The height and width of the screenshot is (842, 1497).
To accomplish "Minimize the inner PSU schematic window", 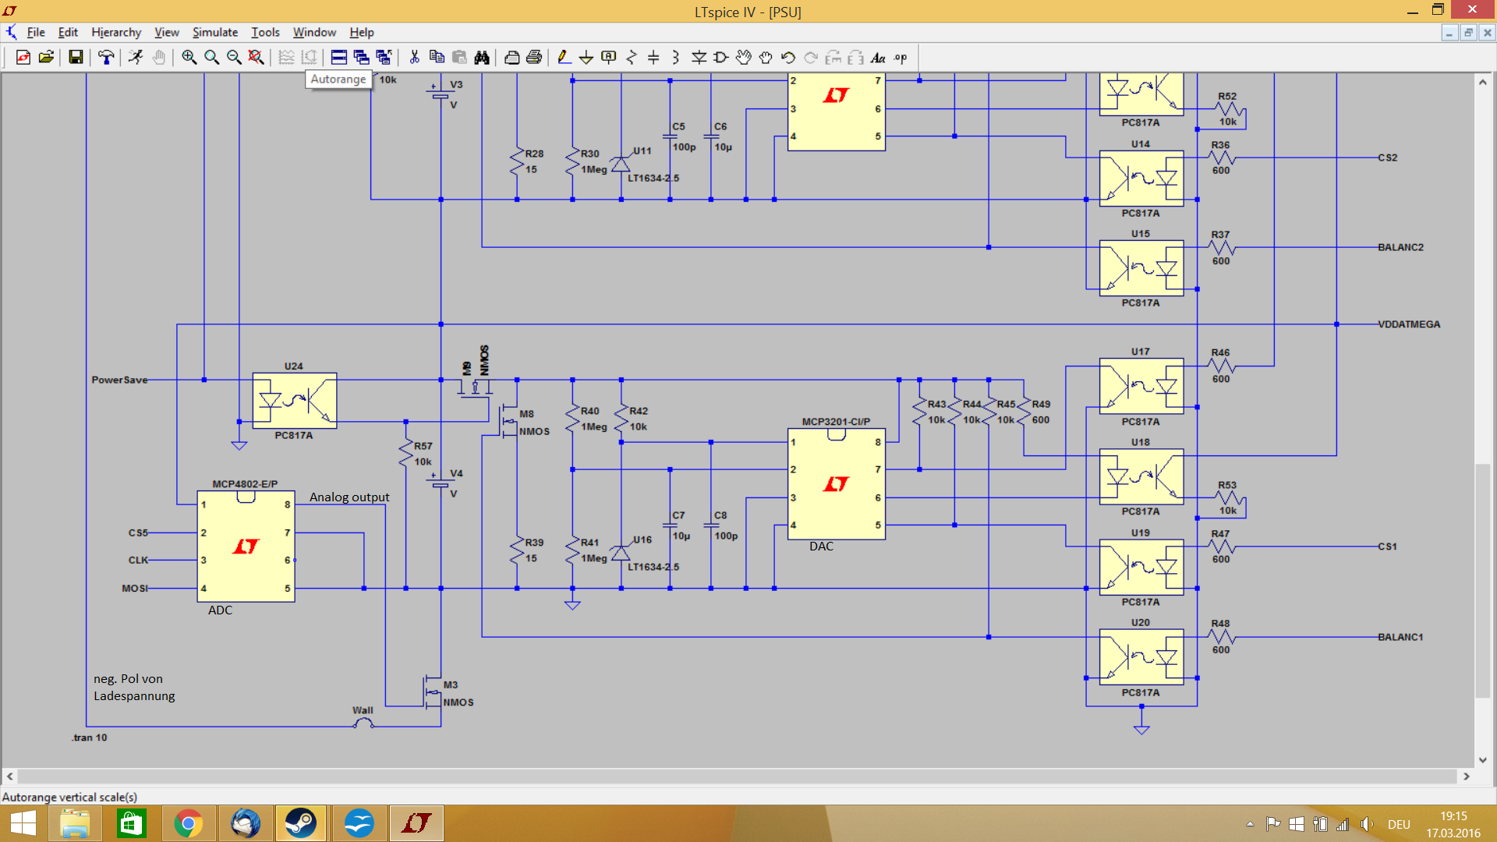I will click(1449, 33).
